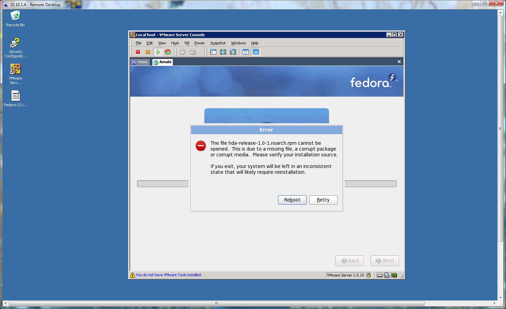Open the Host menu
The width and height of the screenshot is (506, 309).
pyautogui.click(x=175, y=43)
